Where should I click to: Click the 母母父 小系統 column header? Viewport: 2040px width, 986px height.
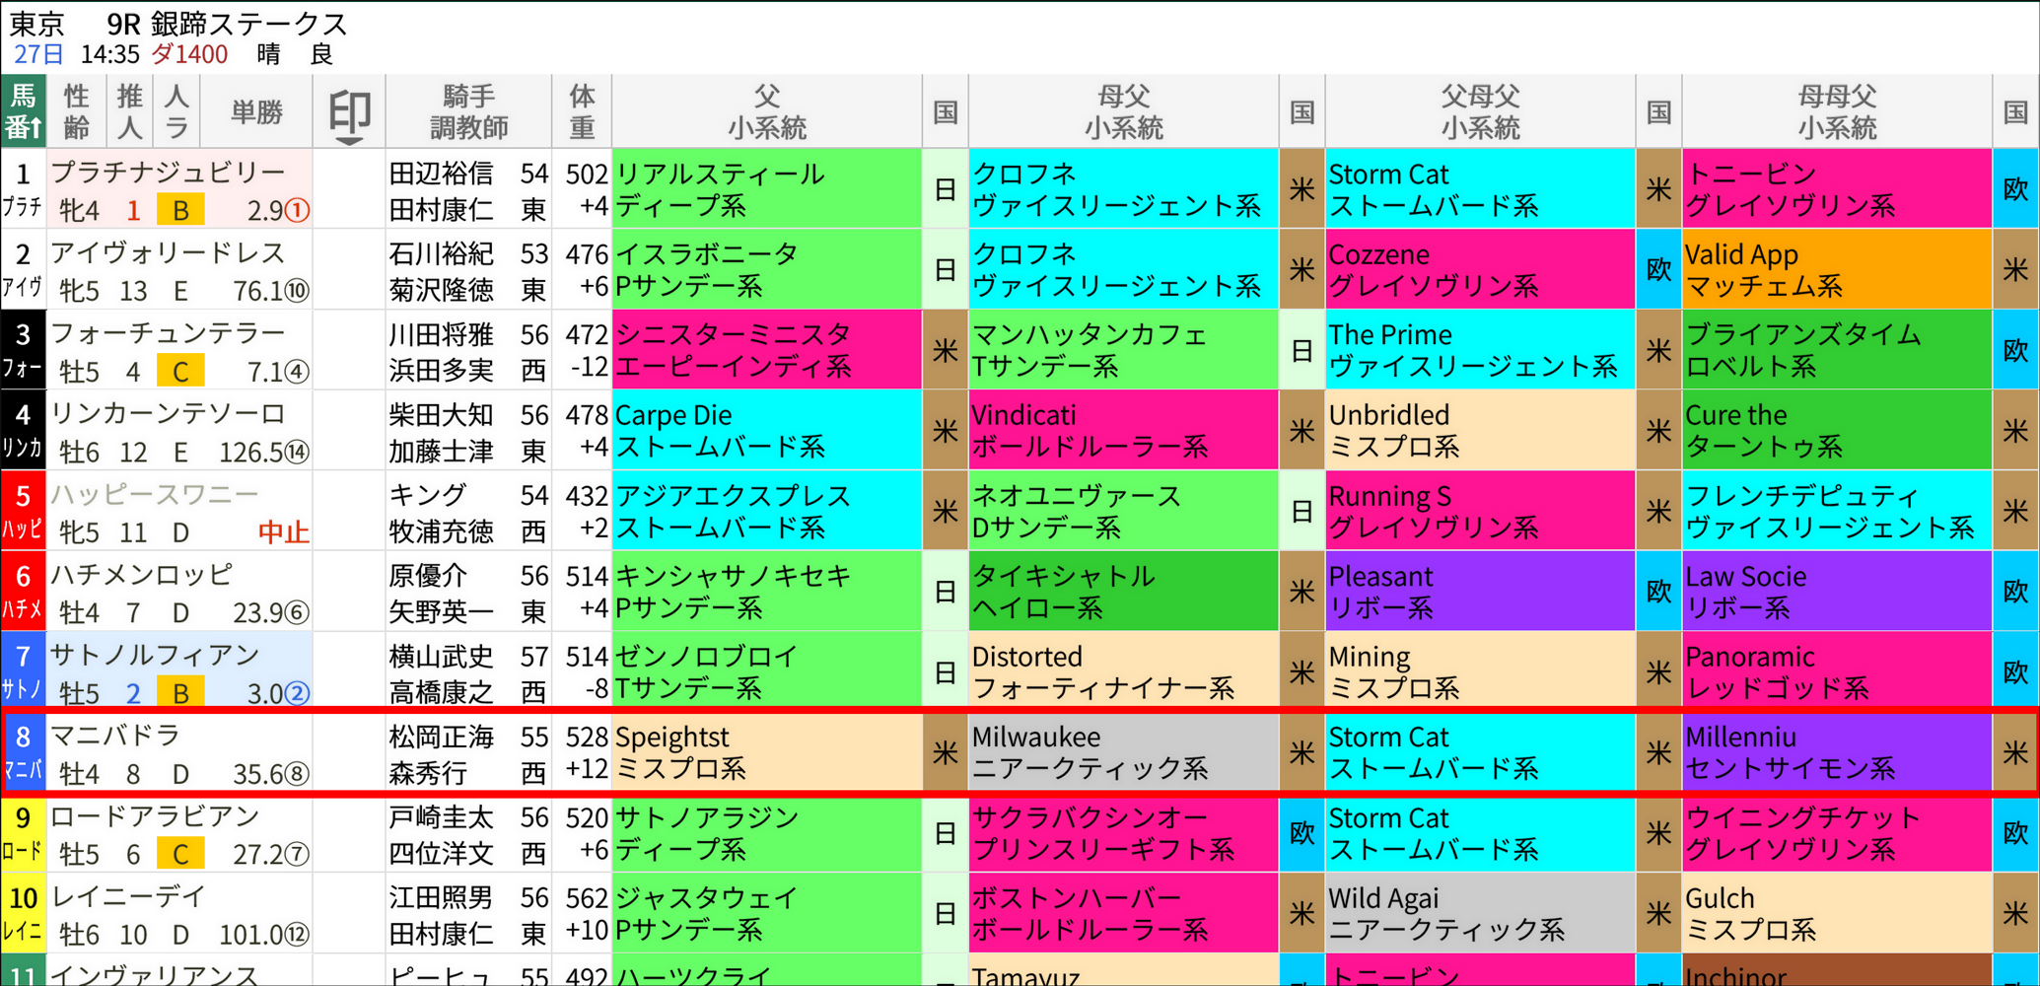[x=1837, y=111]
